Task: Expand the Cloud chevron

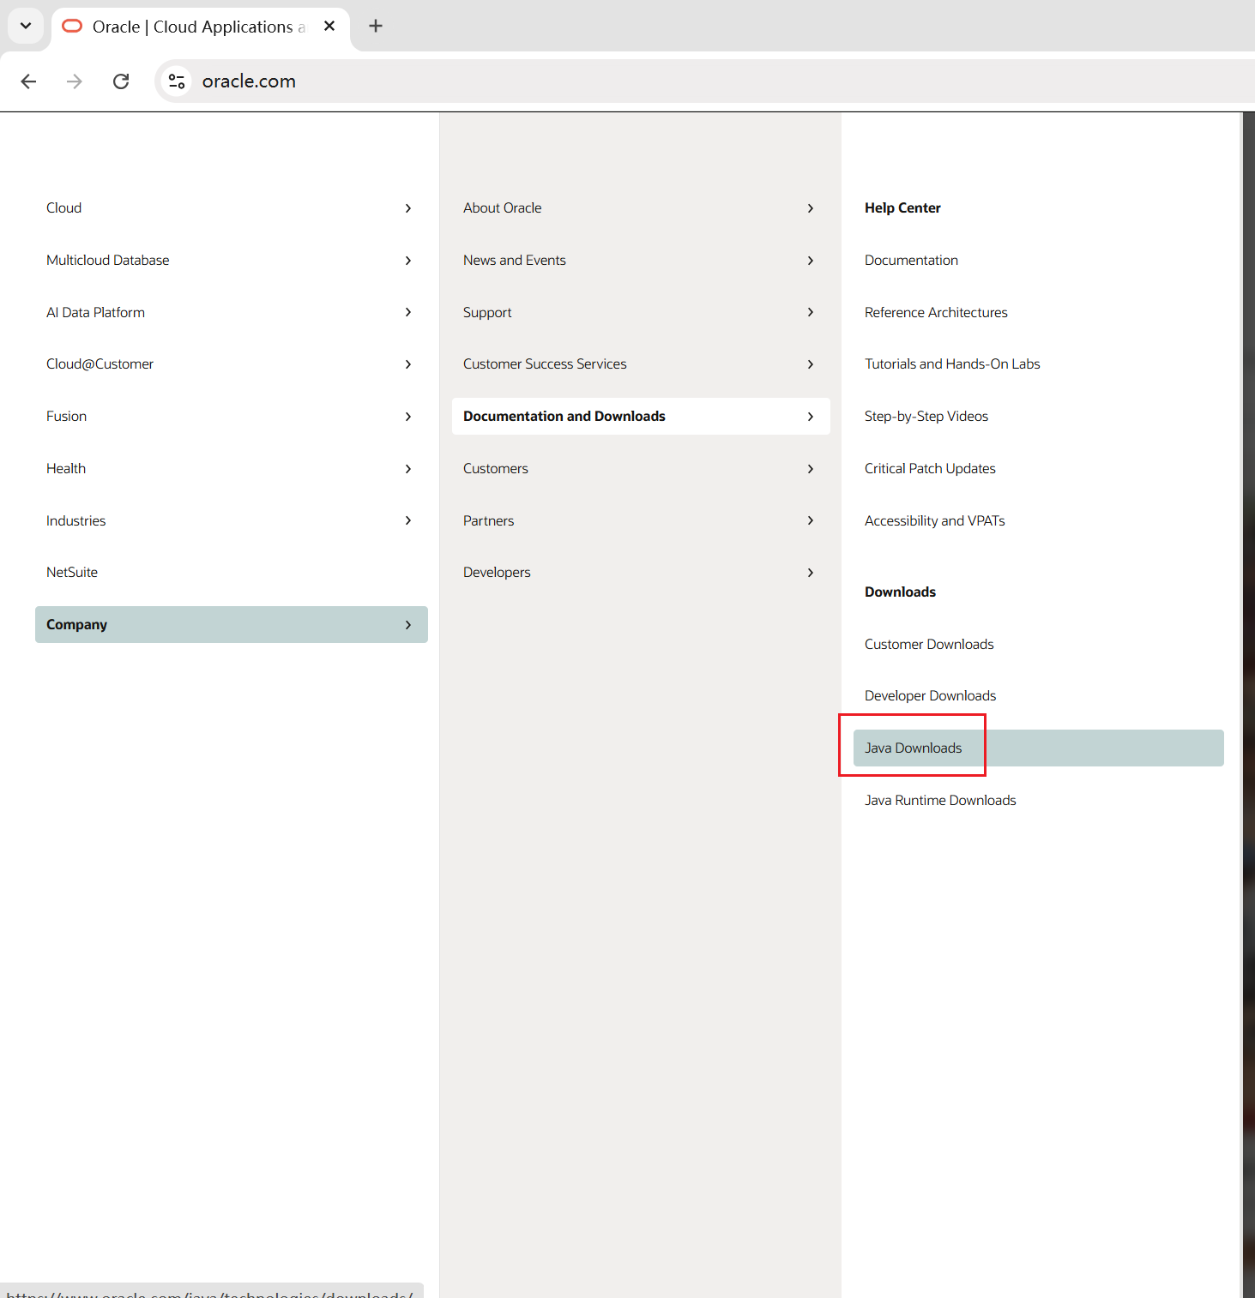Action: (x=408, y=208)
